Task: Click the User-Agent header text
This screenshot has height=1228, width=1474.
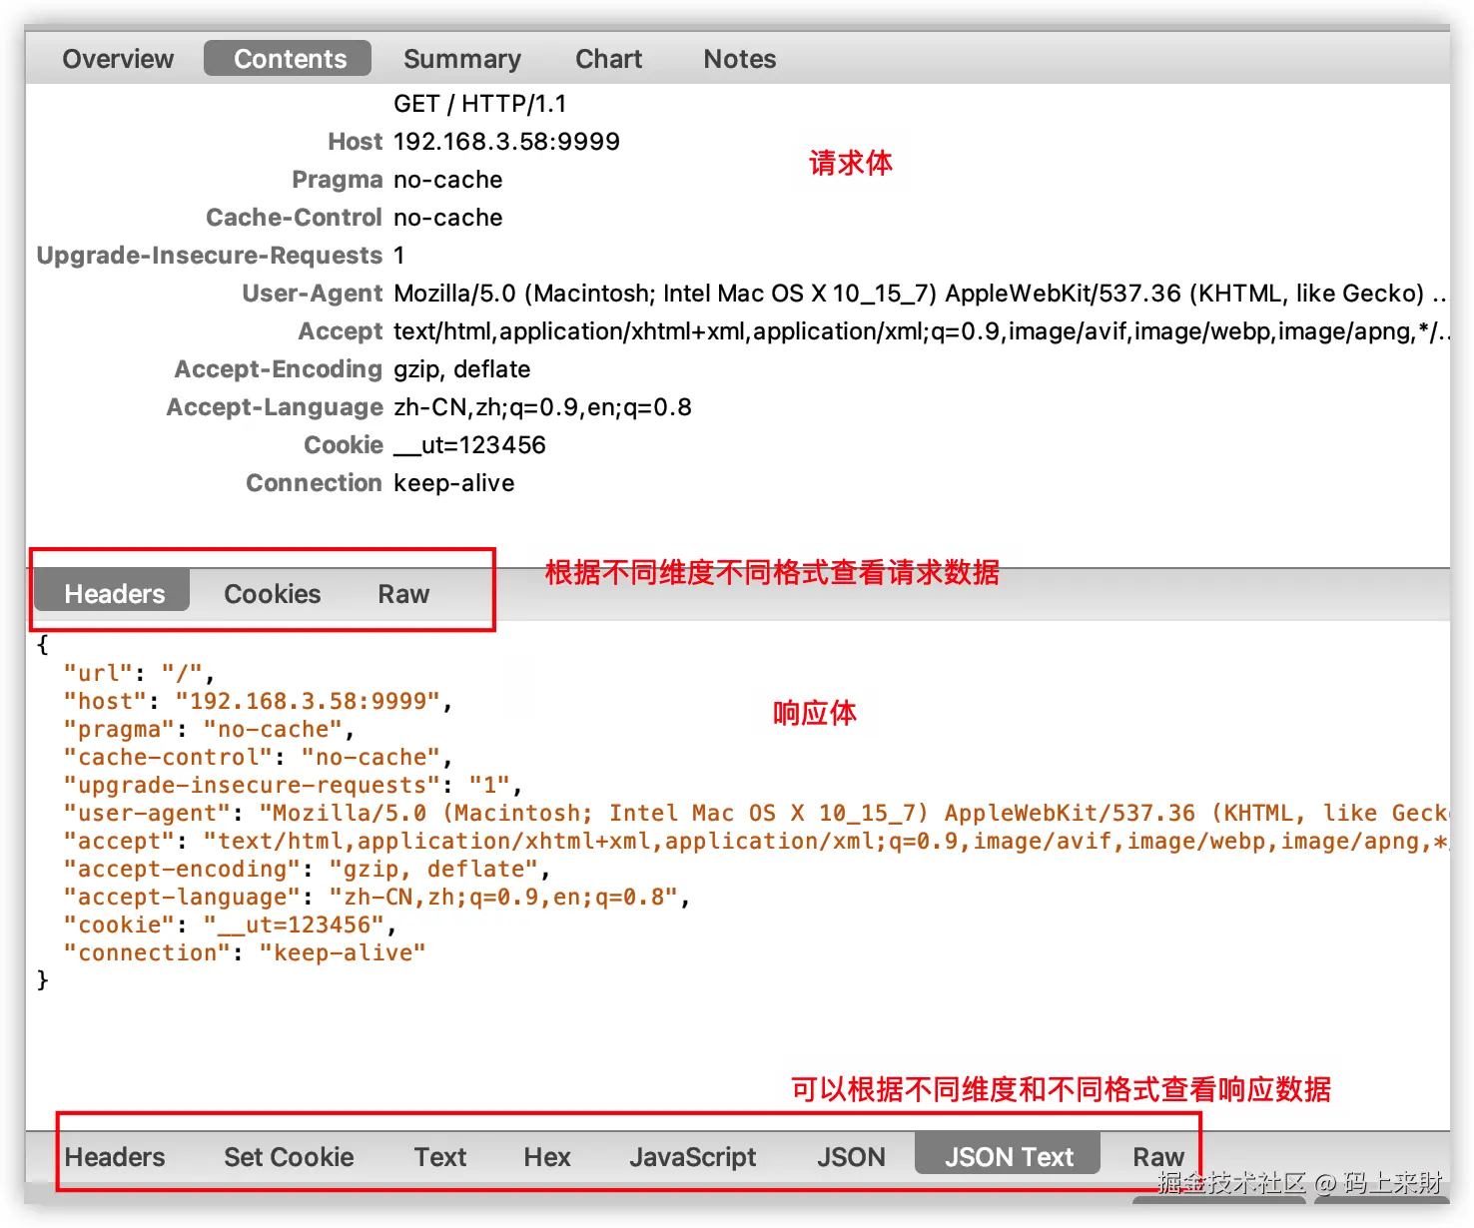Action: (313, 293)
